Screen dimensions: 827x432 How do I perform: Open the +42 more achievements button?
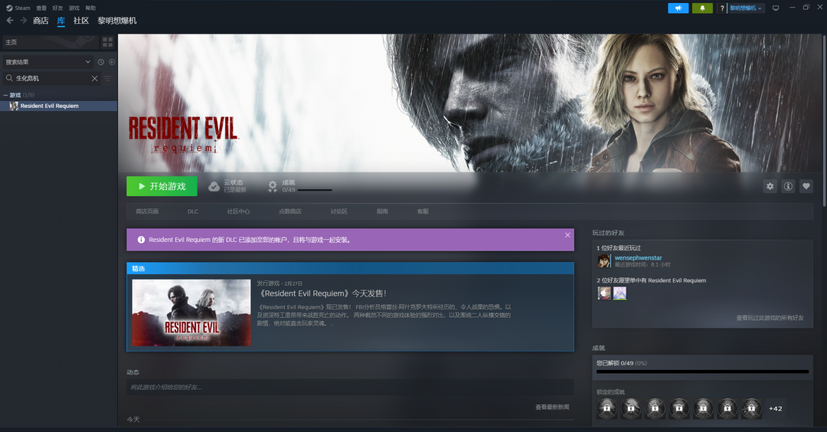pos(775,408)
